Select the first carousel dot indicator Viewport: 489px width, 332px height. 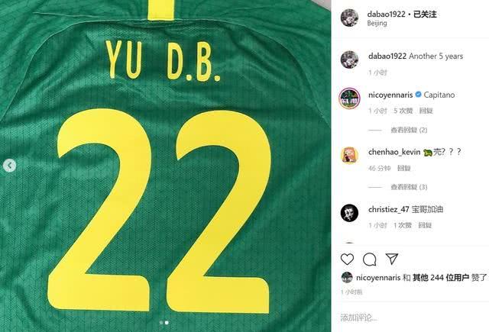(x=161, y=323)
